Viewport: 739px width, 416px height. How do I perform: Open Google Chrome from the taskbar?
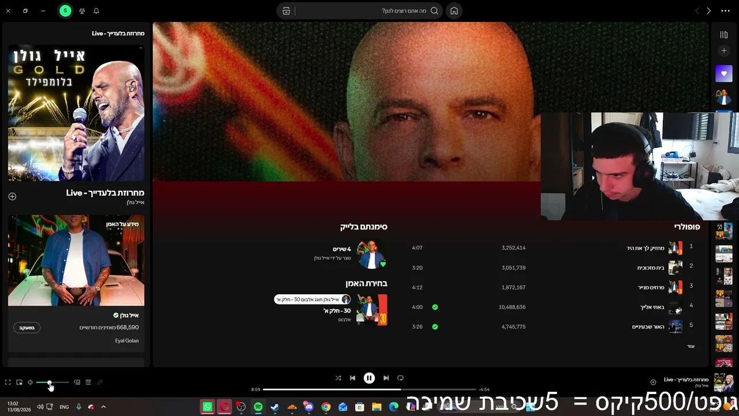pyautogui.click(x=326, y=407)
